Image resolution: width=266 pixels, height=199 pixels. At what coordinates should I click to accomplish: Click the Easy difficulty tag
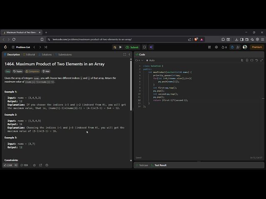coord(8,71)
